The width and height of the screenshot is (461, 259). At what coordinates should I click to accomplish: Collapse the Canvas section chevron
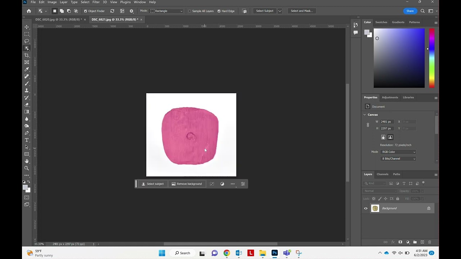click(x=364, y=115)
